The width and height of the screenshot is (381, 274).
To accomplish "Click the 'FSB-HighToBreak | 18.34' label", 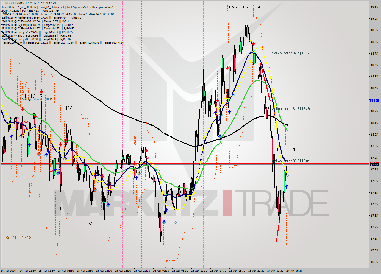I will (x=36, y=99).
